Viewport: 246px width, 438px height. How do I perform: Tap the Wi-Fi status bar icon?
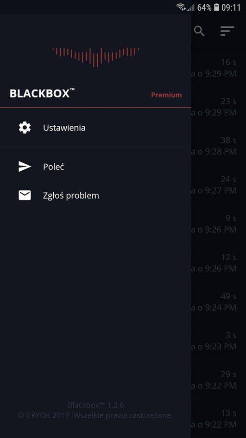tap(181, 7)
